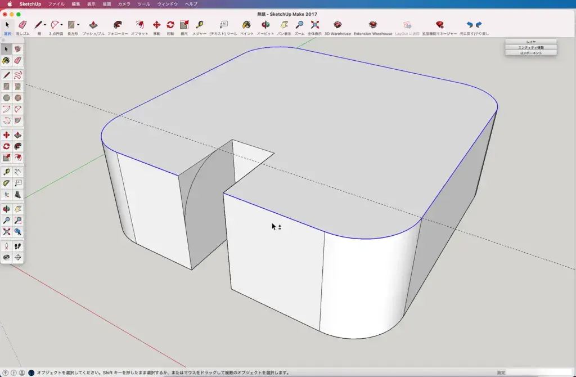Open the Apple menu

(10, 4)
